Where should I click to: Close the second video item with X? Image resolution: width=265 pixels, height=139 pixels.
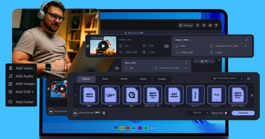point(219,60)
